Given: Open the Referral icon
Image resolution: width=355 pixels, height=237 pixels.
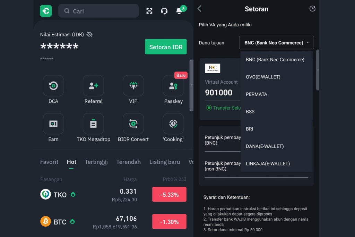Looking at the screenshot, I should pyautogui.click(x=93, y=86).
